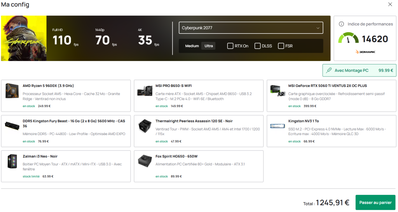Click the 89.99 € power supply price
Viewport: 398px width, 212px height.
pos(176,176)
